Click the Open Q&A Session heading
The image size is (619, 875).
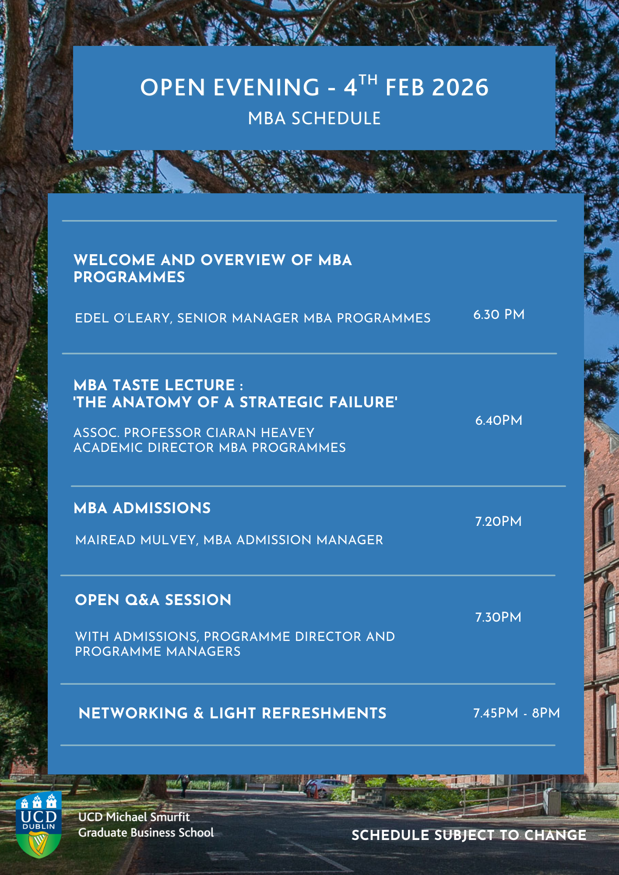pos(153,600)
